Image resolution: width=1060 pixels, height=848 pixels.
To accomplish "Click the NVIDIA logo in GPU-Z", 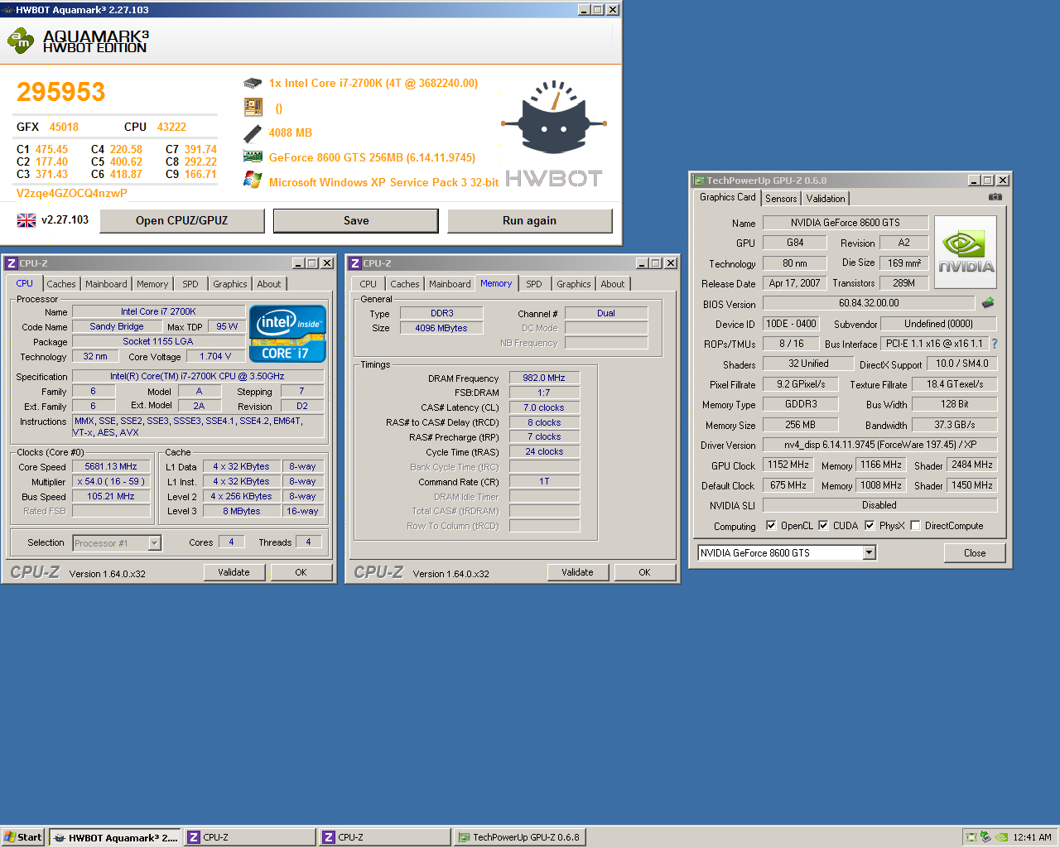I will (x=966, y=252).
